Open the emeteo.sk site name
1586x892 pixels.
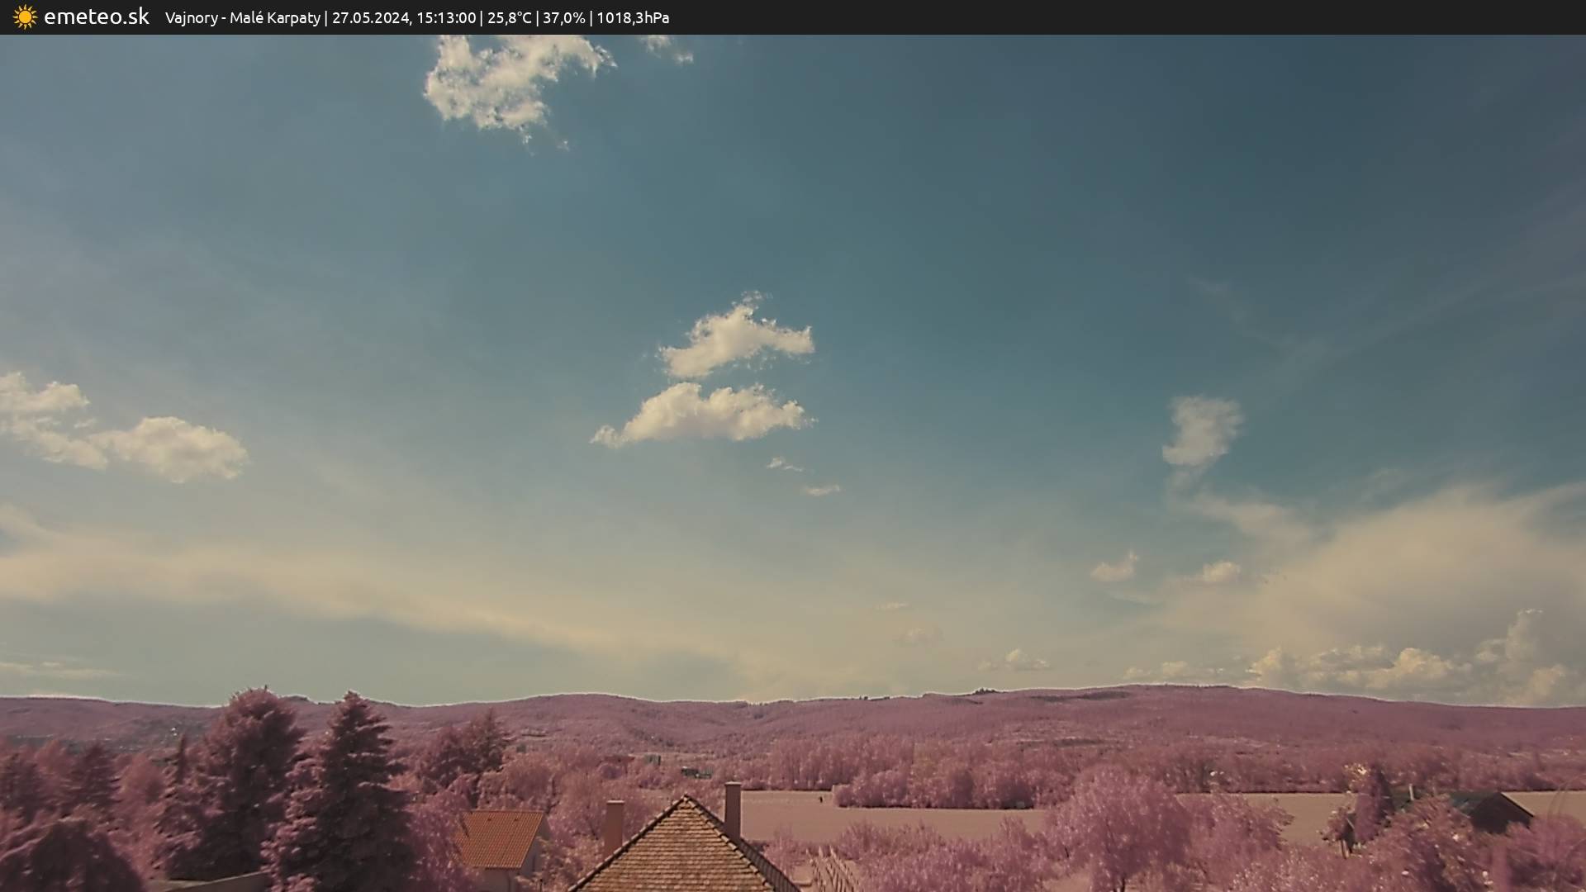[96, 17]
